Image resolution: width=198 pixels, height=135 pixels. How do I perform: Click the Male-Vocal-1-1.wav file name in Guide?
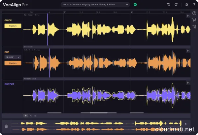tap(32, 15)
